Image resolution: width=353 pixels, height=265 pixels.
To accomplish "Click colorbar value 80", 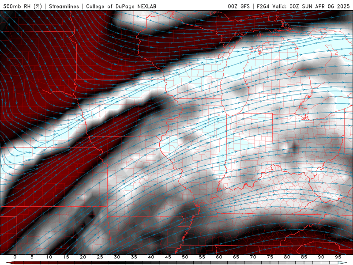I will tap(287, 257).
